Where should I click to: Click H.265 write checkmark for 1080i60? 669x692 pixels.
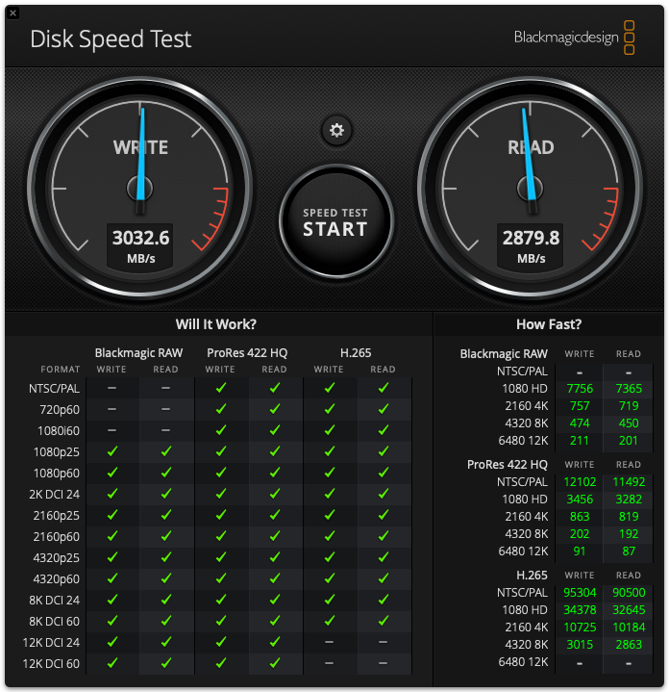pos(329,430)
